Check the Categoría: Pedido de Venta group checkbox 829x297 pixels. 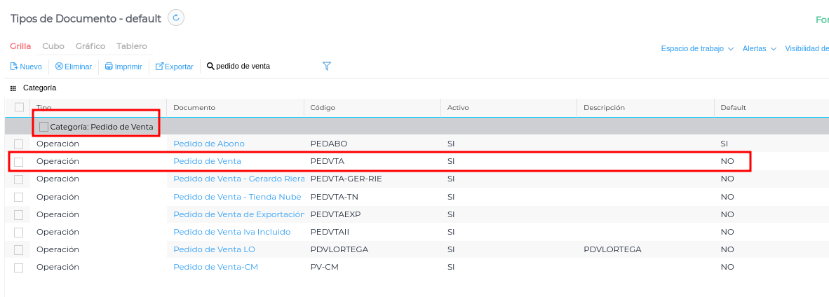pos(44,127)
